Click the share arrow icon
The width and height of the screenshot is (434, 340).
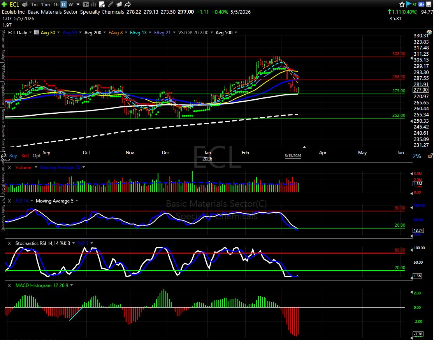[128, 4]
